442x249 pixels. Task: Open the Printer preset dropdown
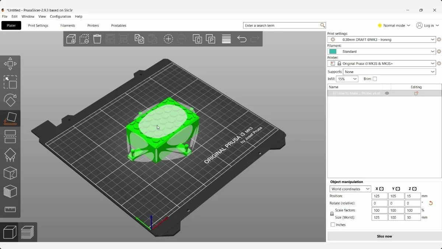coord(382,63)
